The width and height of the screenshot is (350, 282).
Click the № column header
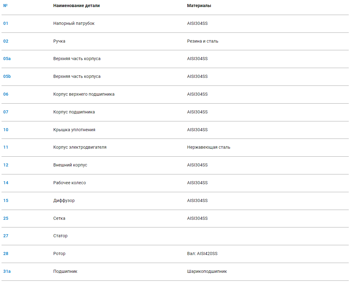(x=5, y=6)
